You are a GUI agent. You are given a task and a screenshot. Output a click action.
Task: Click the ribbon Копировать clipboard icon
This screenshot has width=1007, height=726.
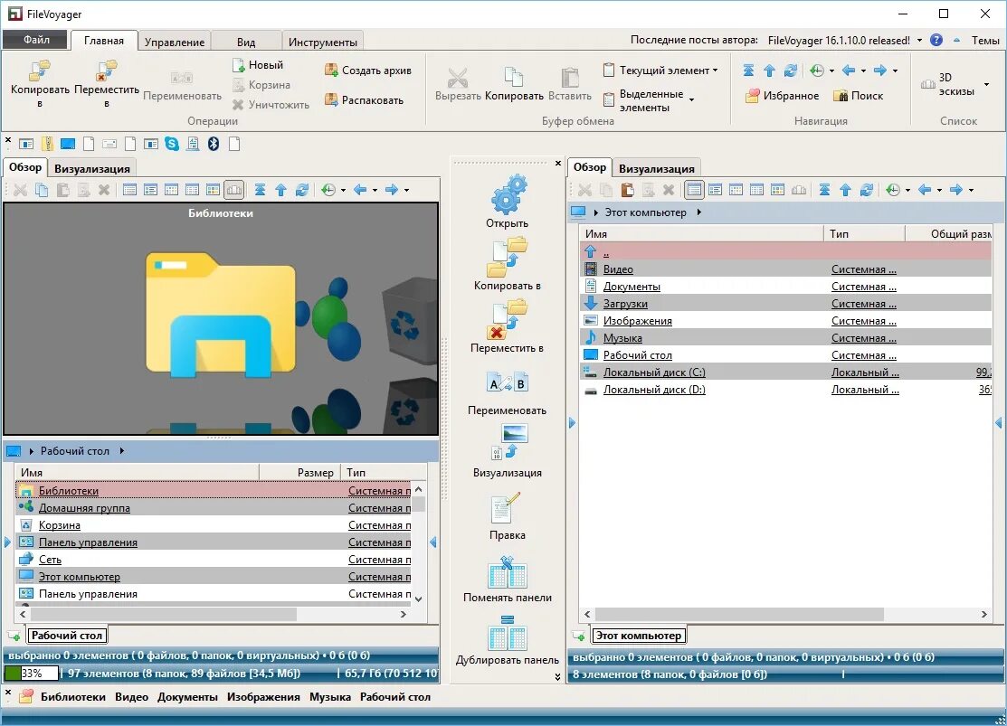(x=514, y=77)
